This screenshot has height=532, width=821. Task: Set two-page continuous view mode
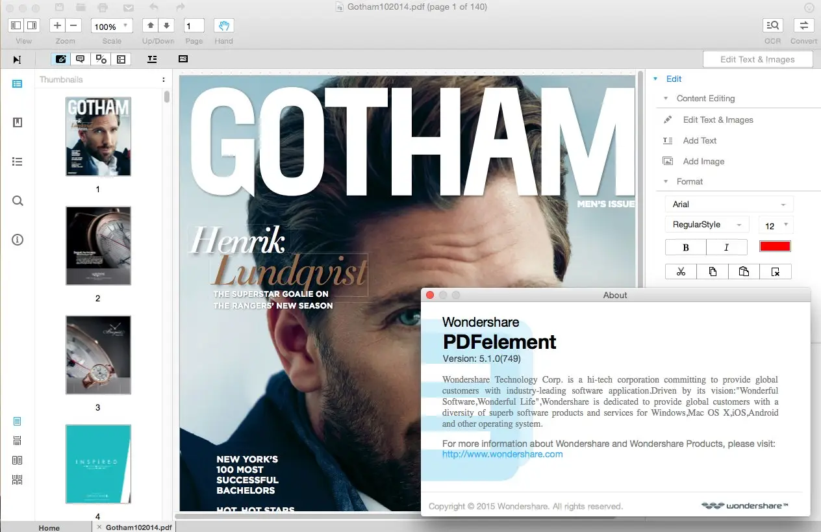(18, 480)
